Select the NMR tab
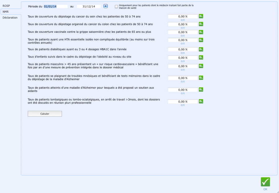The width and height of the screenshot is (279, 193). coord(6,12)
